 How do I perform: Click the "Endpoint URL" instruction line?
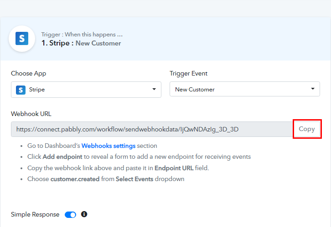(118, 168)
